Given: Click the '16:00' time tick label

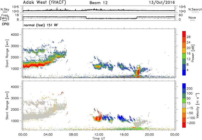Looking at the screenshot, I should click(124, 135).
